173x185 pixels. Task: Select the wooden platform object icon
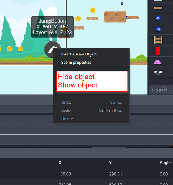158,8
